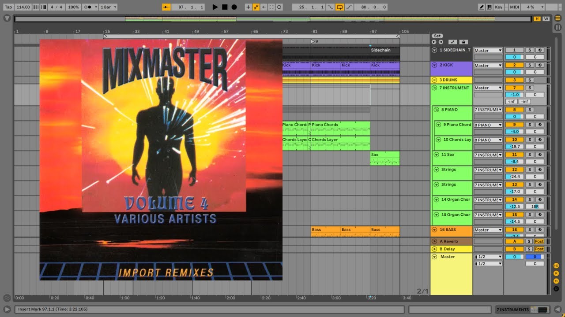Screen dimensions: 565x317
Task: Click the Stop button in transport
Action: (225, 7)
